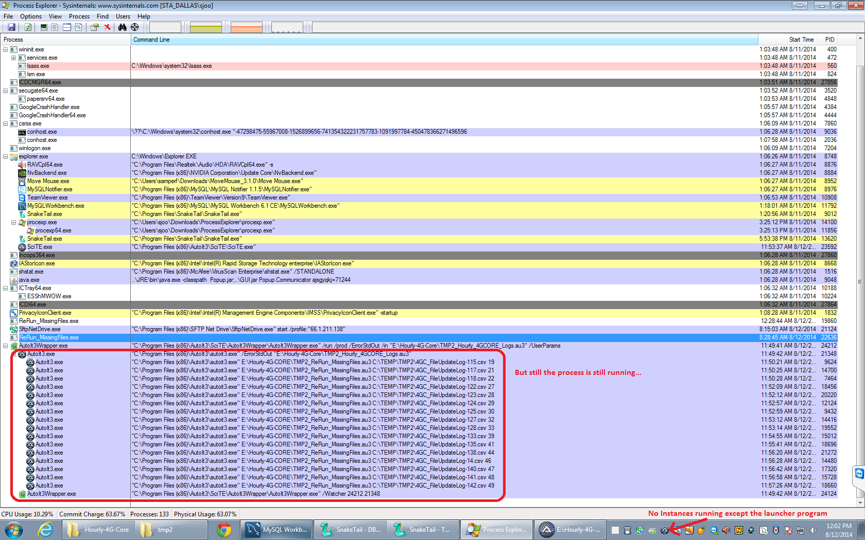865x540 pixels.
Task: Click the CPU Usage status bar entry
Action: pos(27,514)
